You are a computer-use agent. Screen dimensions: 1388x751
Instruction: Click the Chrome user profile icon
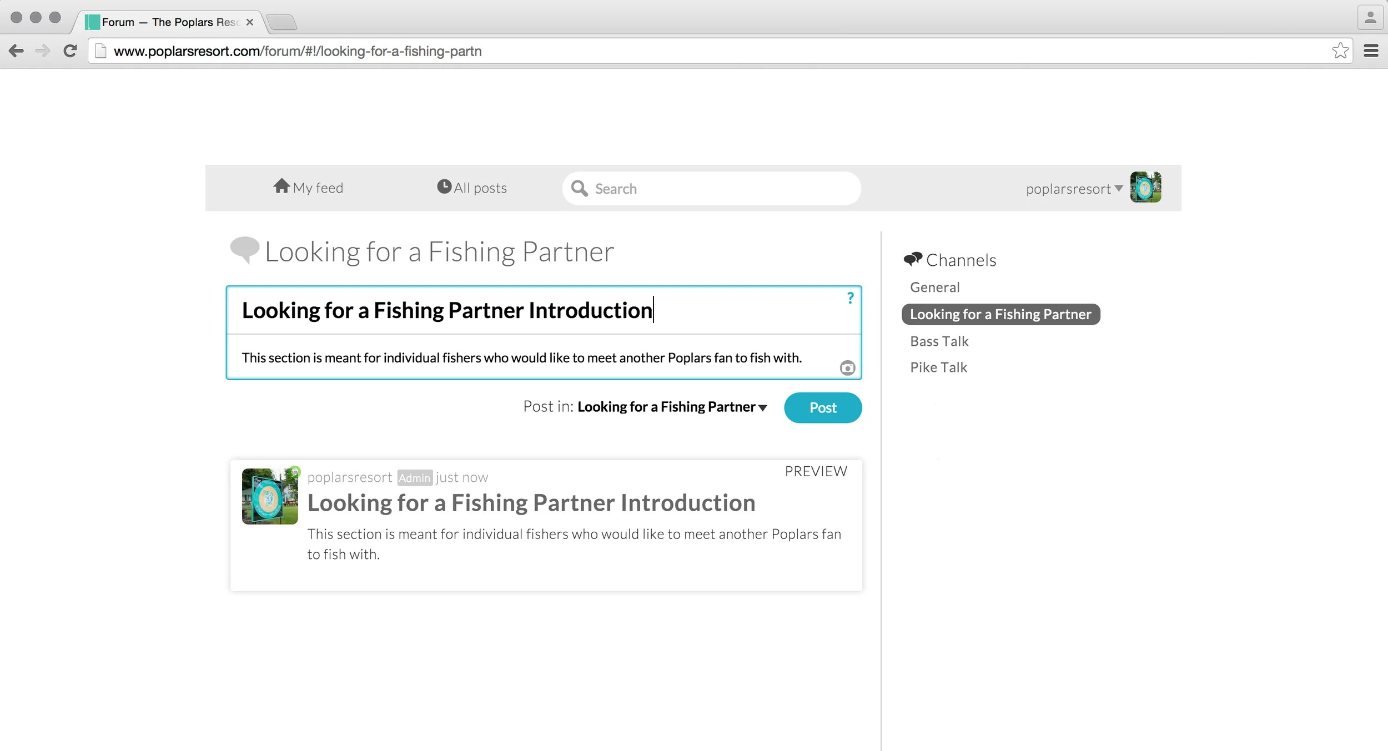[x=1370, y=18]
